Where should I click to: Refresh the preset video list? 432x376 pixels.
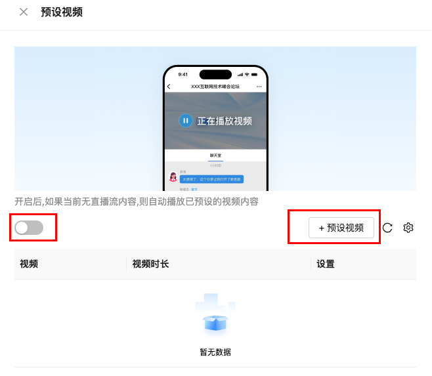click(387, 228)
